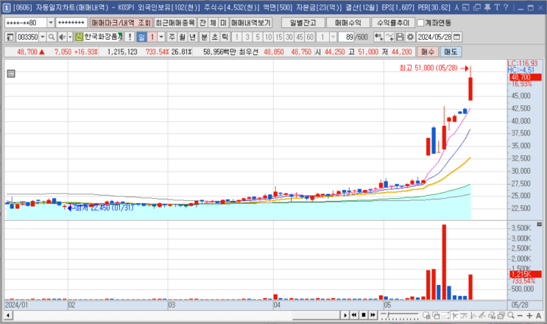This screenshot has height=324, width=547.
Task: Click the 5 minute interval button
Action: pyautogui.click(x=258, y=37)
